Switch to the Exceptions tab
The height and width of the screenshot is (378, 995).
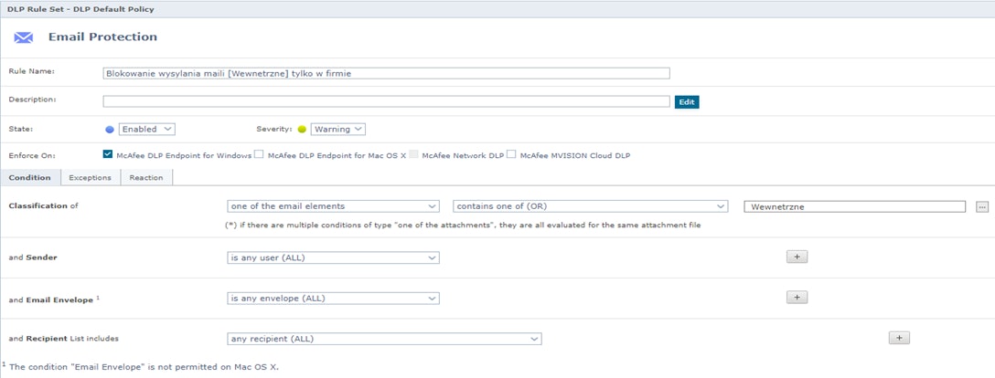pyautogui.click(x=90, y=177)
